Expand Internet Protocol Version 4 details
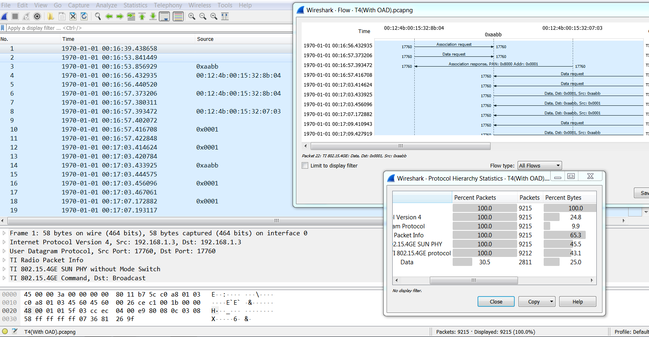Viewport: 649px width, 337px height. coord(4,242)
